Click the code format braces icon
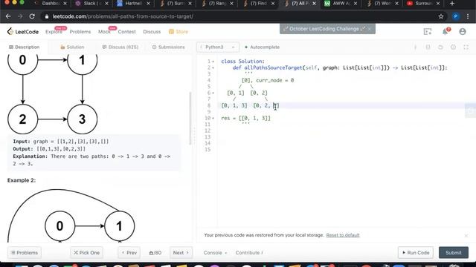 (x=428, y=47)
